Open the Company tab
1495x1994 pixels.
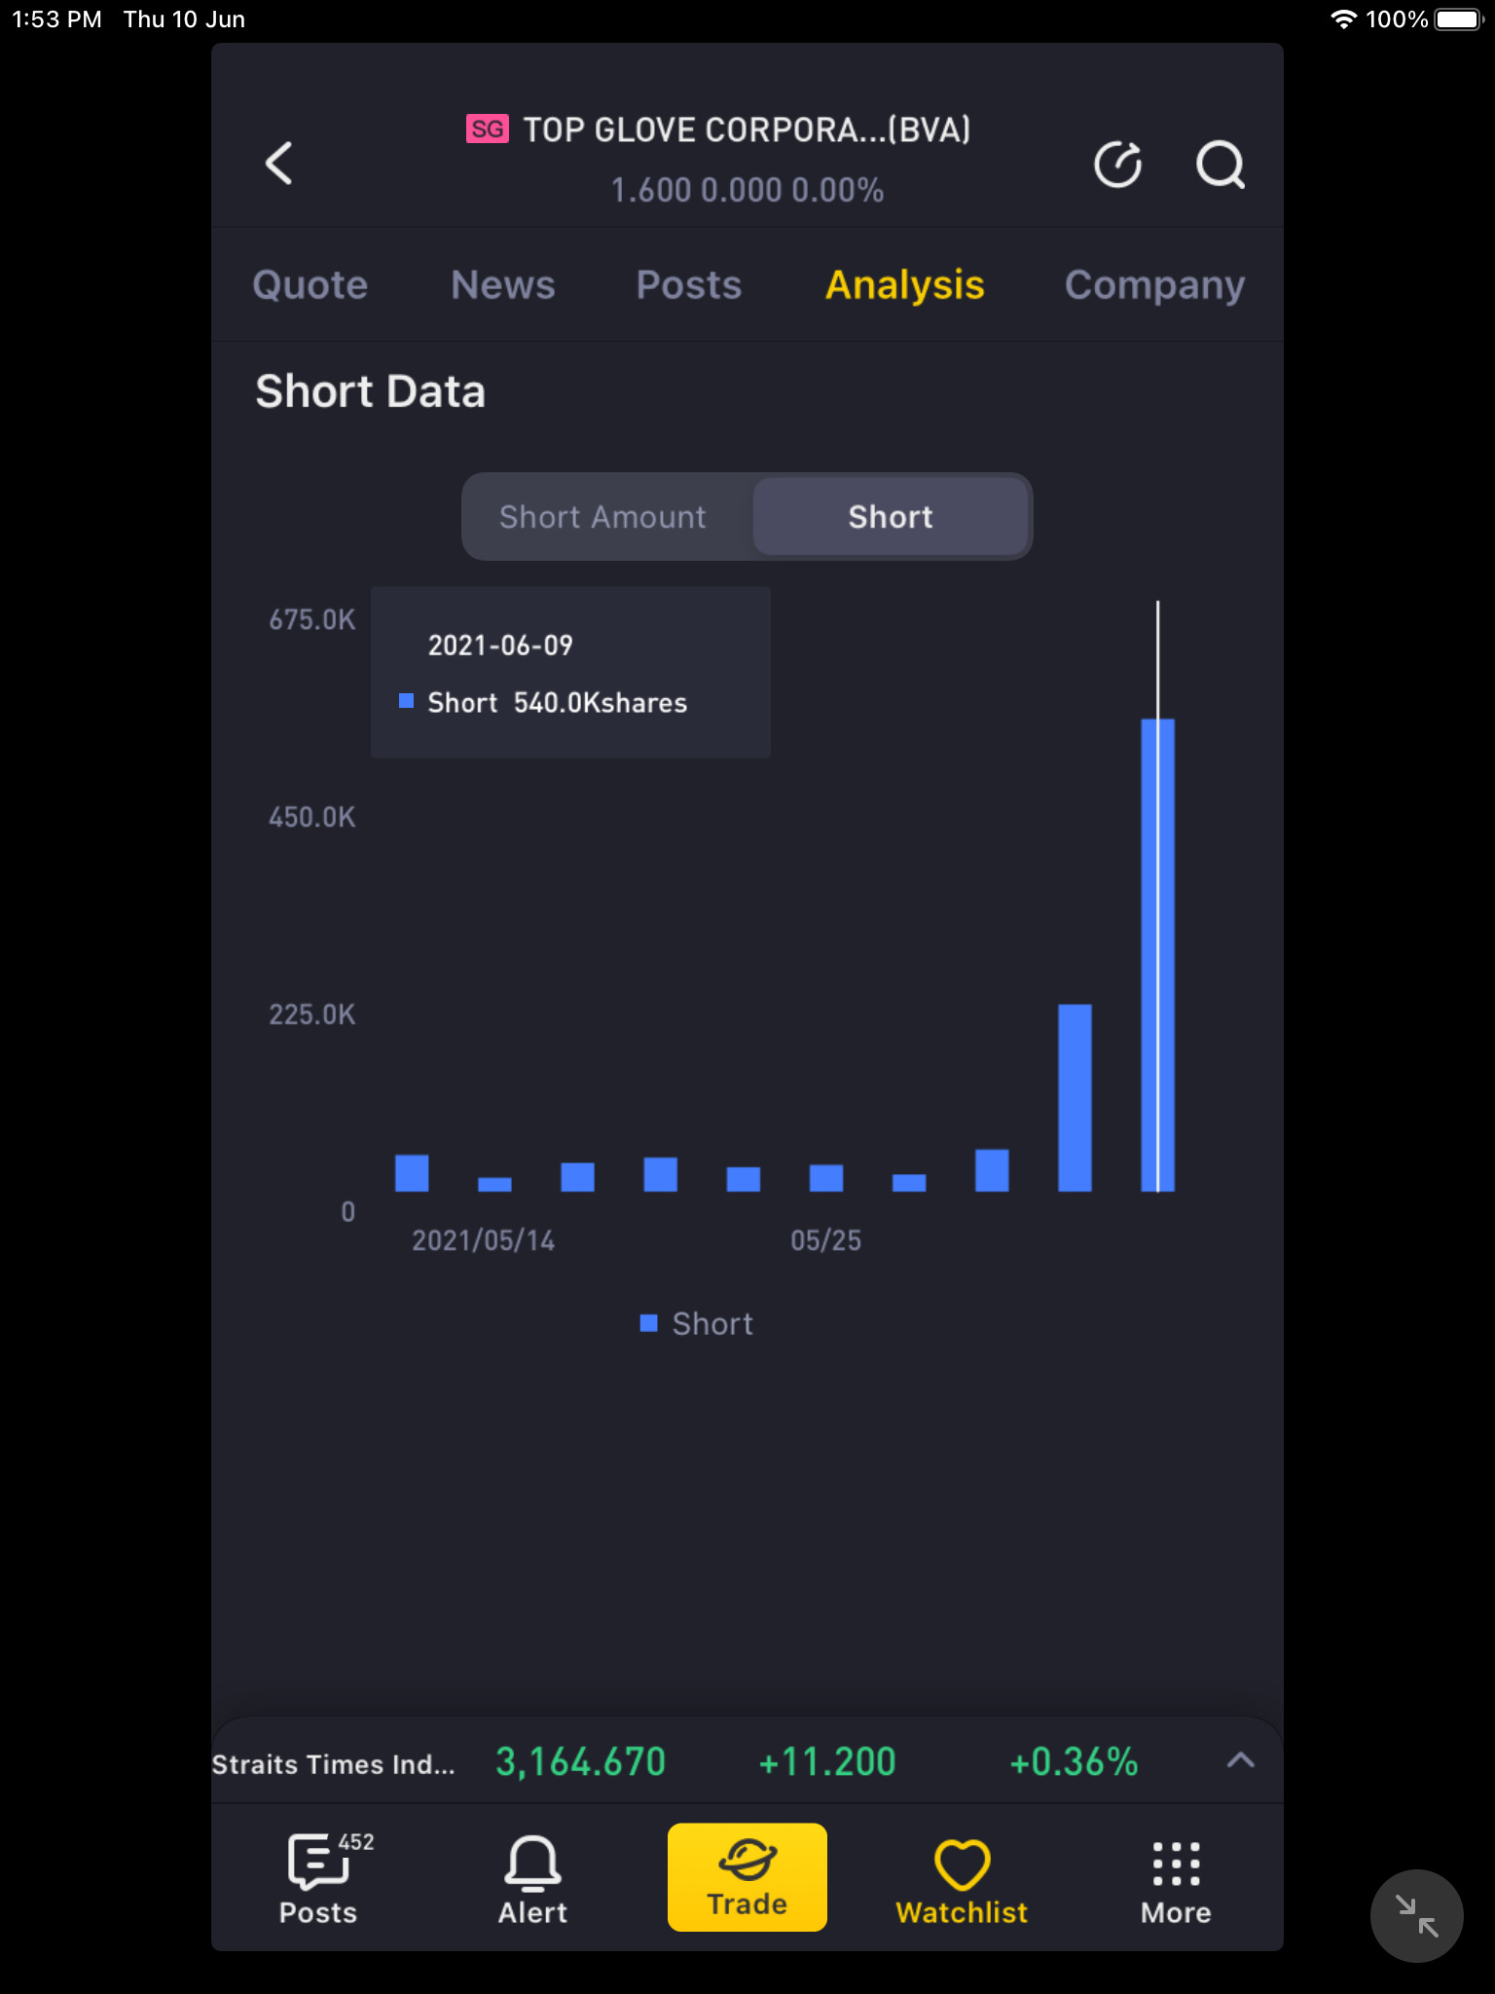point(1154,285)
